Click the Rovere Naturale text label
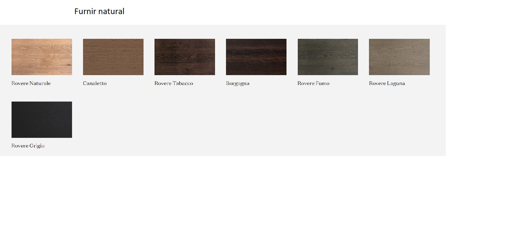 tap(31, 83)
